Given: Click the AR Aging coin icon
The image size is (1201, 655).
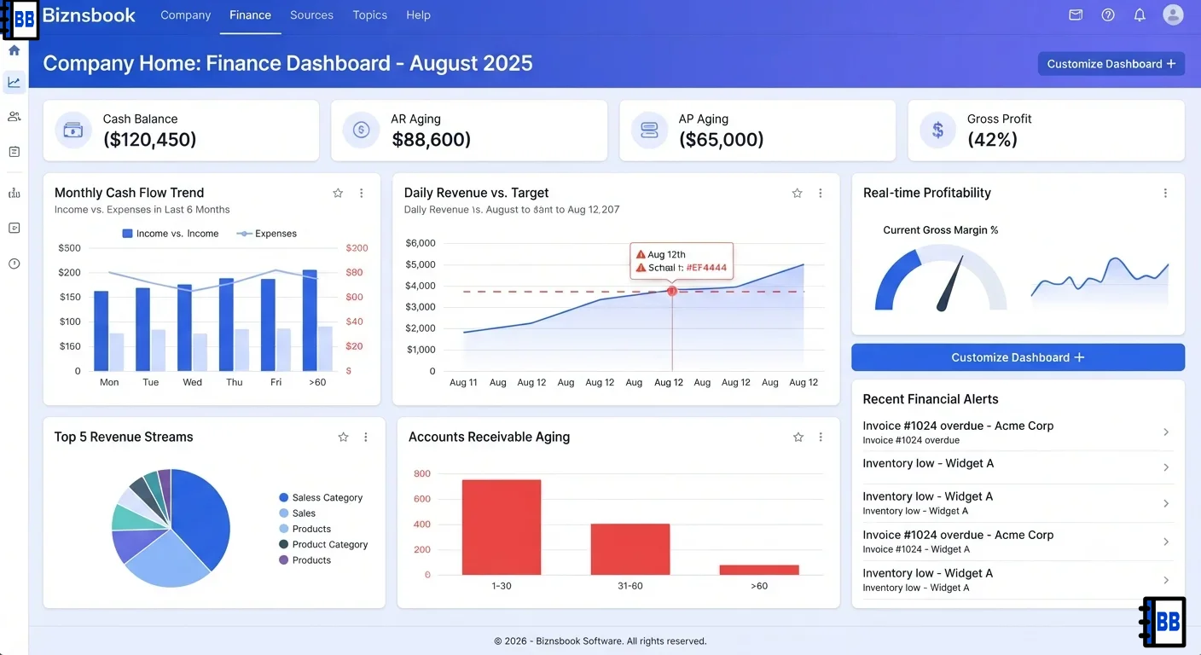Looking at the screenshot, I should [x=361, y=130].
